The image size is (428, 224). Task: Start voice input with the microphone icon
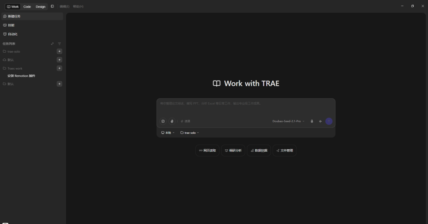312,121
